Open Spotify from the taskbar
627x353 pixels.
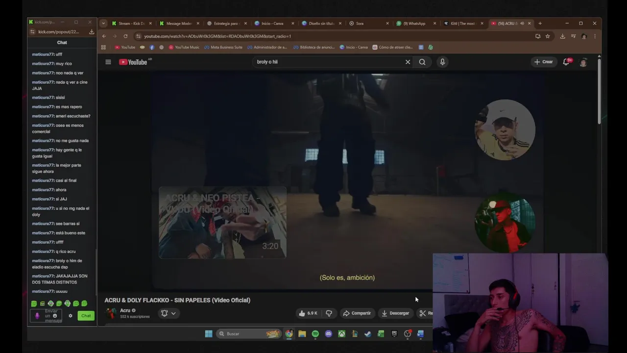tap(315, 334)
